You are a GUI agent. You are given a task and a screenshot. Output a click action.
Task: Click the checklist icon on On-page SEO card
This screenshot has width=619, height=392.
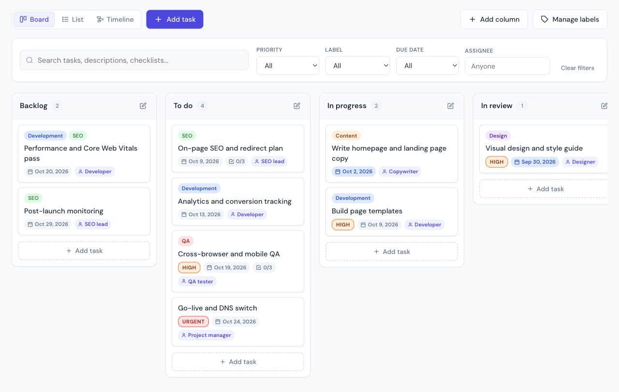(x=231, y=161)
